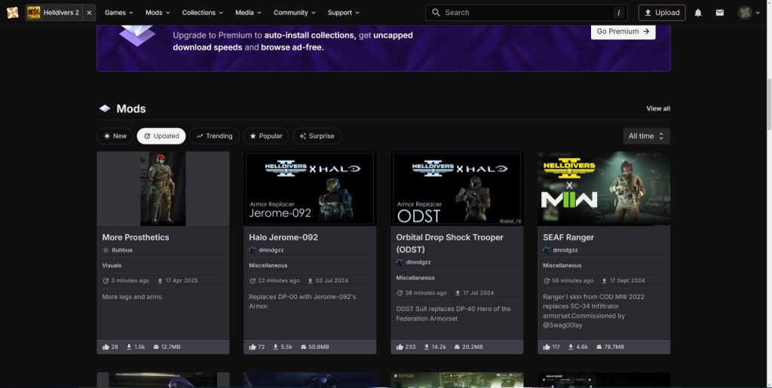
Task: Select the Trending filter chip
Action: point(214,136)
